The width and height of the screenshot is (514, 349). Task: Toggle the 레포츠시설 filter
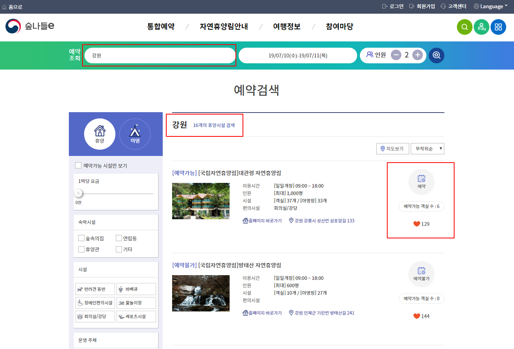point(136,317)
